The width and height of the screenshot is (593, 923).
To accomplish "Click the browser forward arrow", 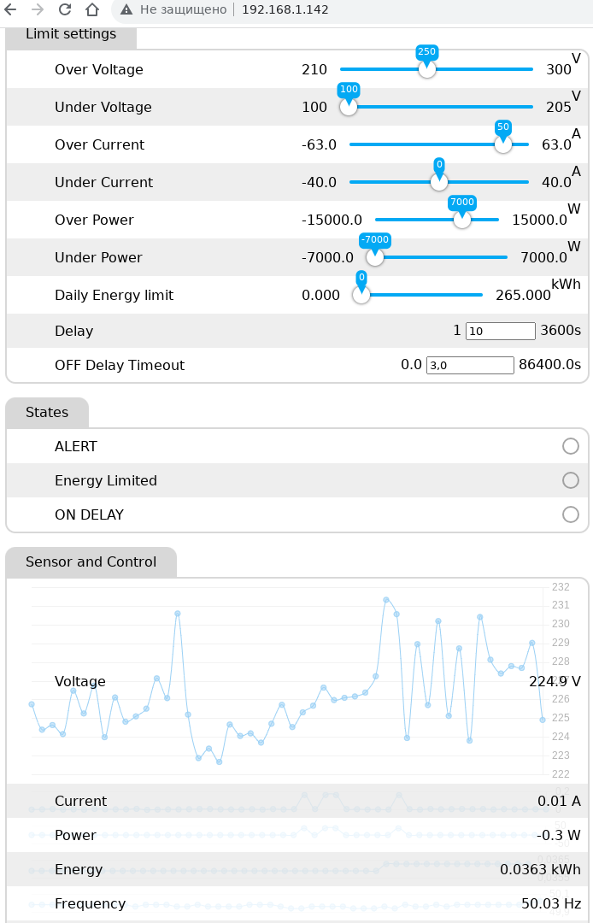I will pyautogui.click(x=37, y=9).
